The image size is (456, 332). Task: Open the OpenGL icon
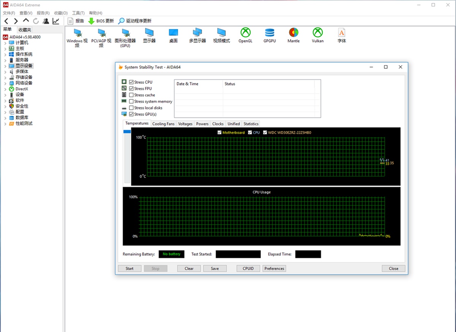pos(245,35)
